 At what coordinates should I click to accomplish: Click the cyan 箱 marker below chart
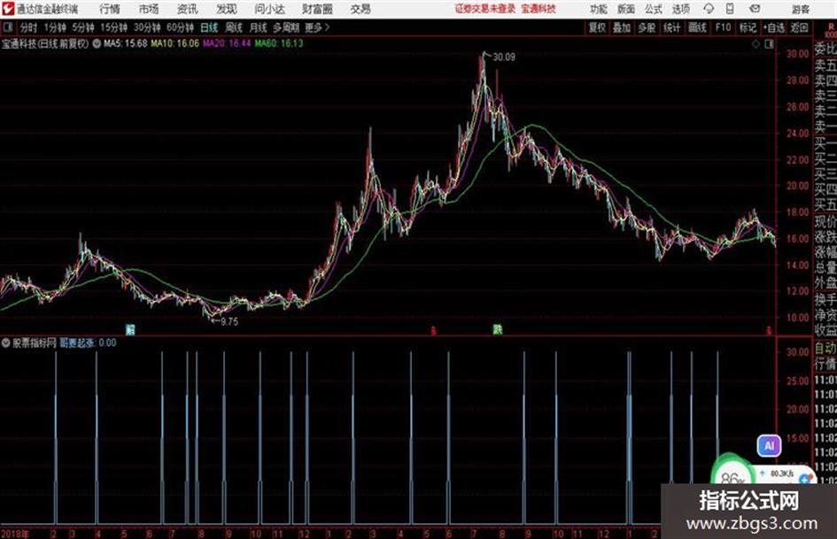click(x=130, y=329)
